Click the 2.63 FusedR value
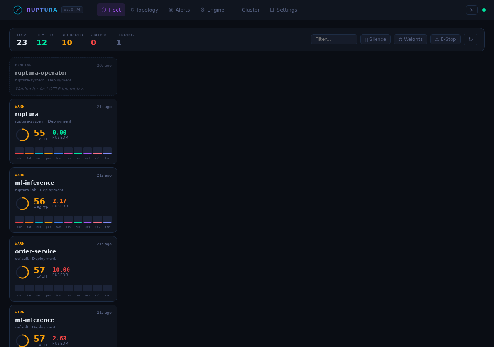The image size is (494, 347). pyautogui.click(x=59, y=339)
